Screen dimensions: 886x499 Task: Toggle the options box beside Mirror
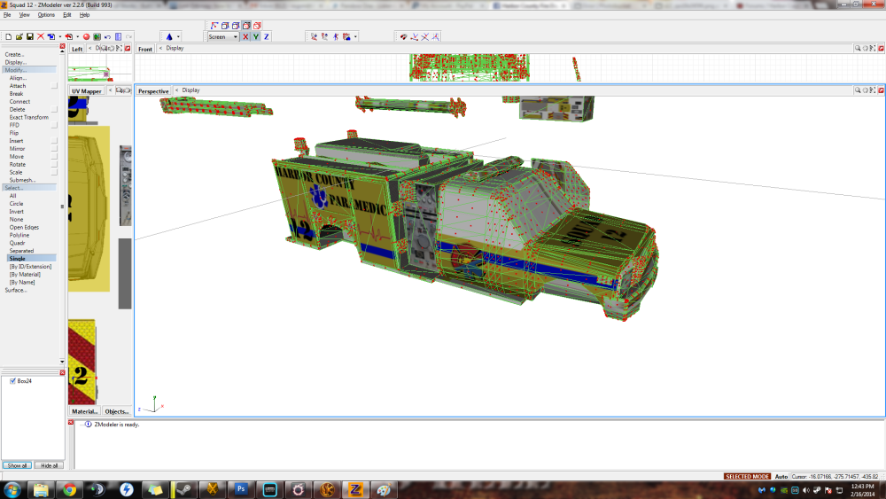(x=54, y=149)
